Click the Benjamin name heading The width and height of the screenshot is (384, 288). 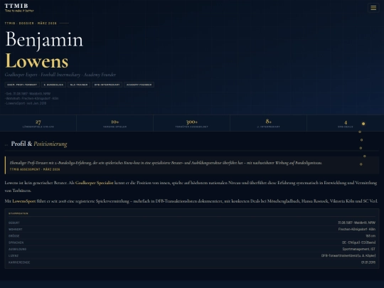[44, 40]
